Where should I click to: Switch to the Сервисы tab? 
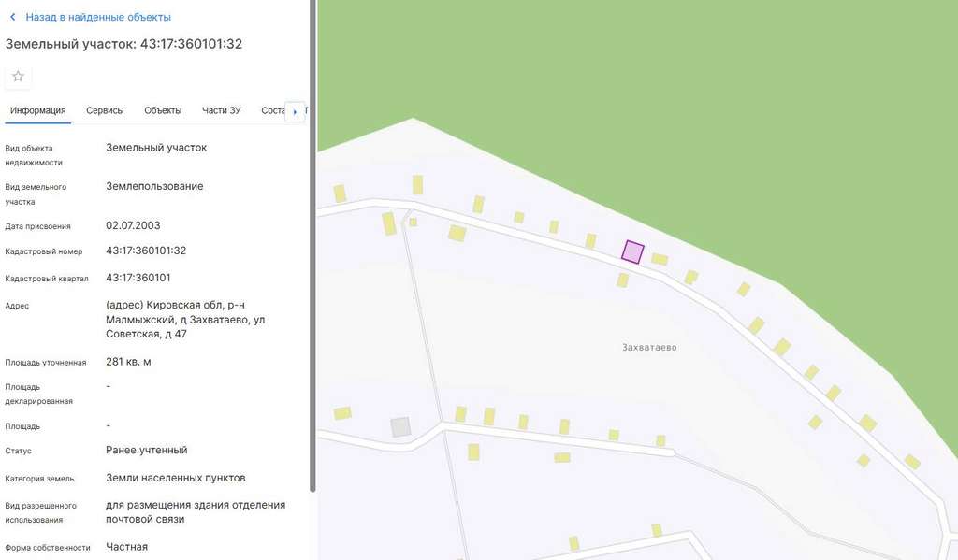(x=105, y=110)
